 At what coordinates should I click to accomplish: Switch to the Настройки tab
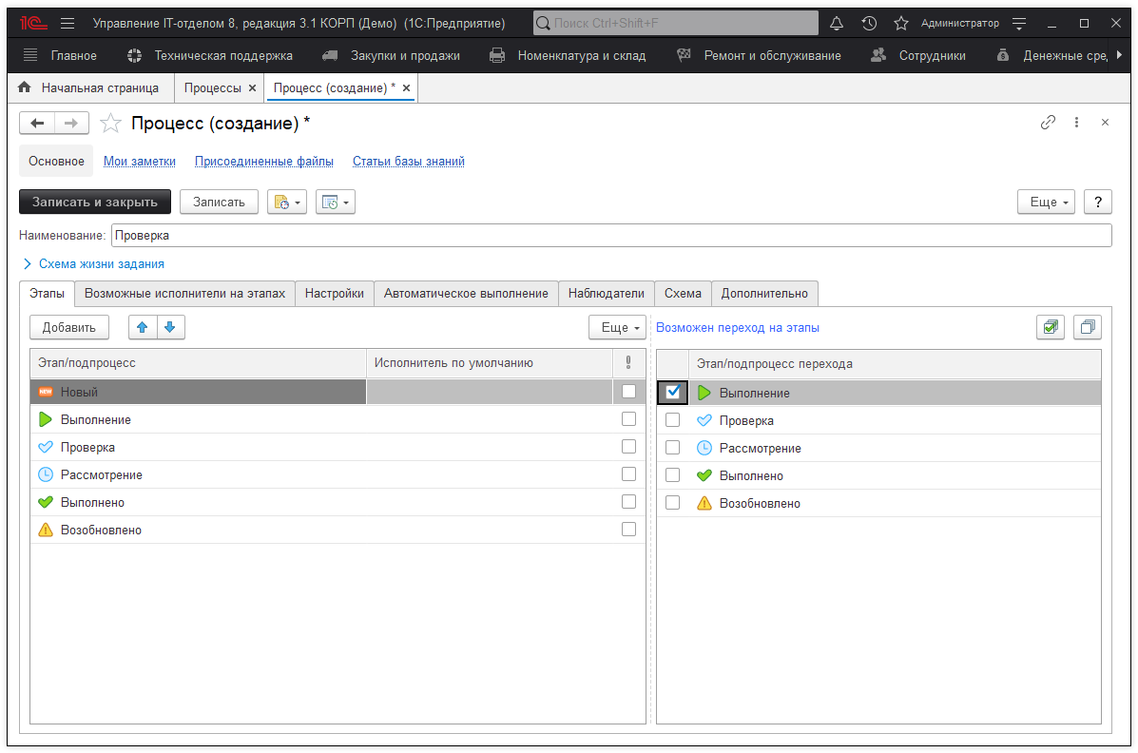pyautogui.click(x=334, y=294)
